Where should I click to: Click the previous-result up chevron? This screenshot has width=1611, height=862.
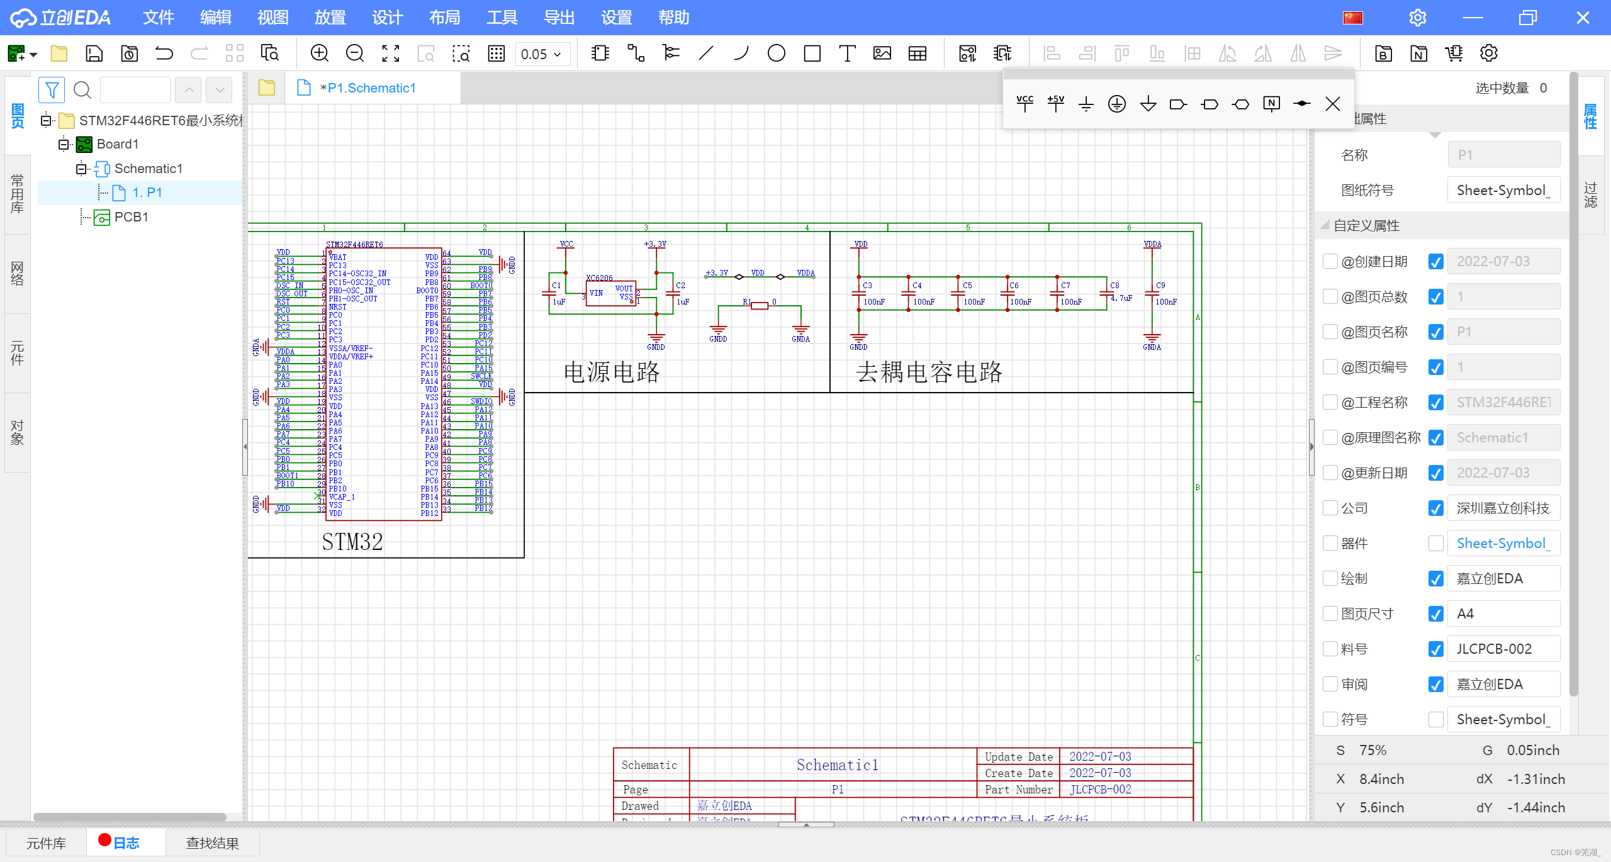pos(189,90)
